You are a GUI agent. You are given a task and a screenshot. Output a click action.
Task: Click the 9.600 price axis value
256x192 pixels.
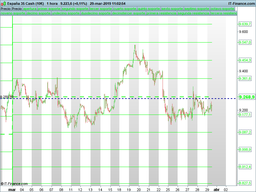pos(244,32)
